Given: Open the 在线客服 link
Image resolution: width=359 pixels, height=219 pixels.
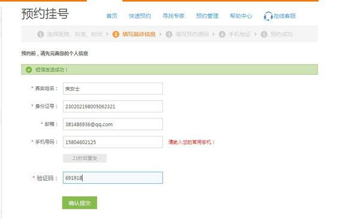Looking at the screenshot, I should pyautogui.click(x=285, y=16).
